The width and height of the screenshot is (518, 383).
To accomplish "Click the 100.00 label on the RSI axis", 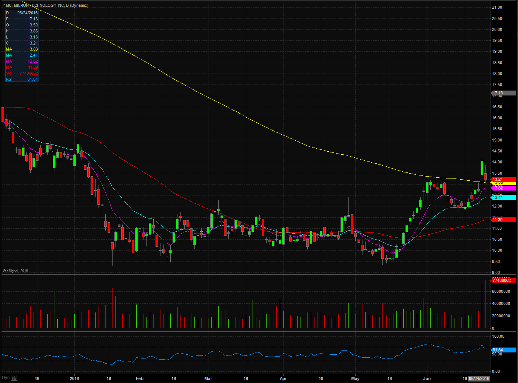I will [x=498, y=336].
